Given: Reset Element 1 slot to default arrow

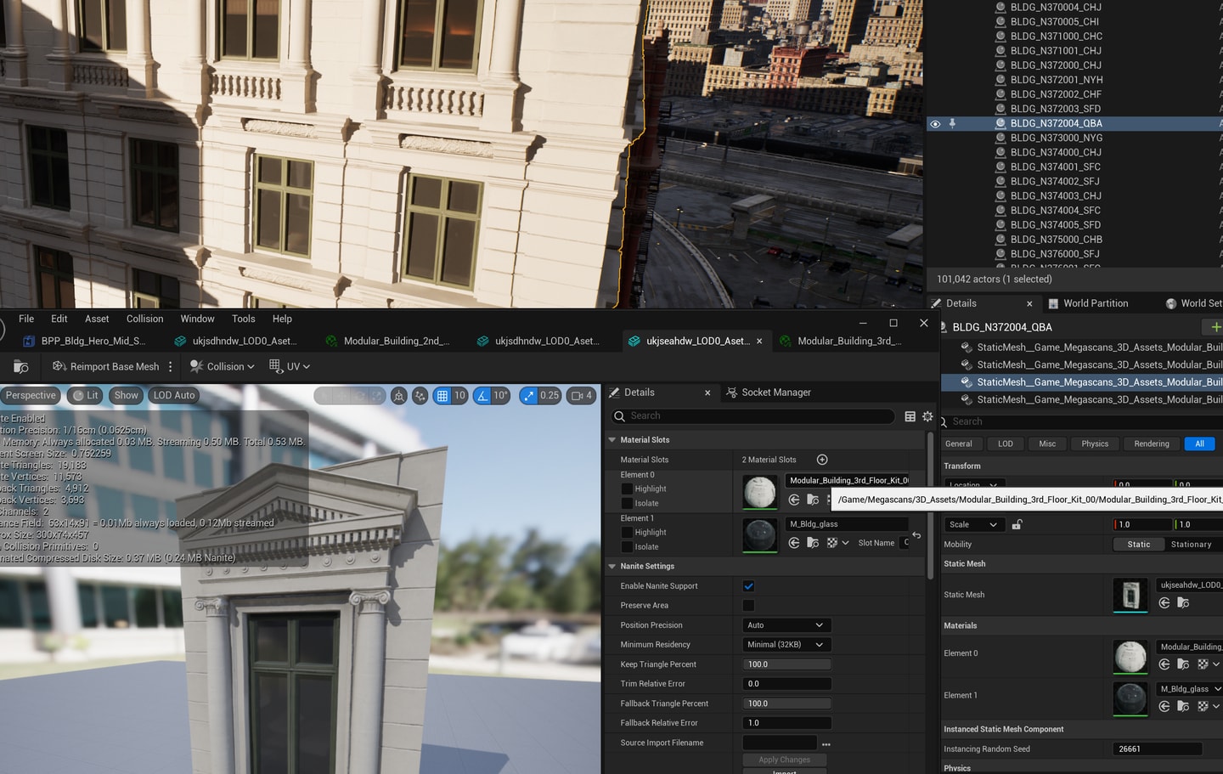Looking at the screenshot, I should [x=916, y=535].
